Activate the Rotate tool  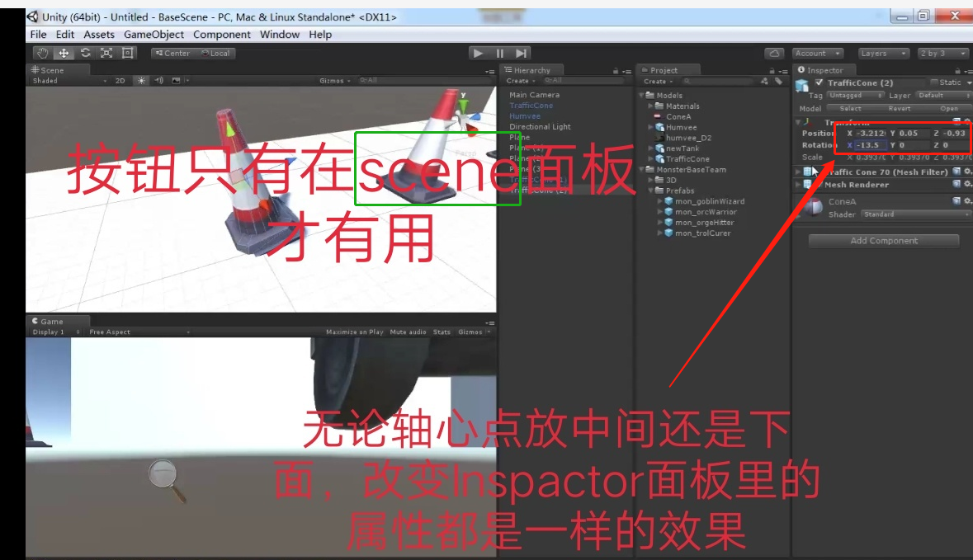(85, 53)
